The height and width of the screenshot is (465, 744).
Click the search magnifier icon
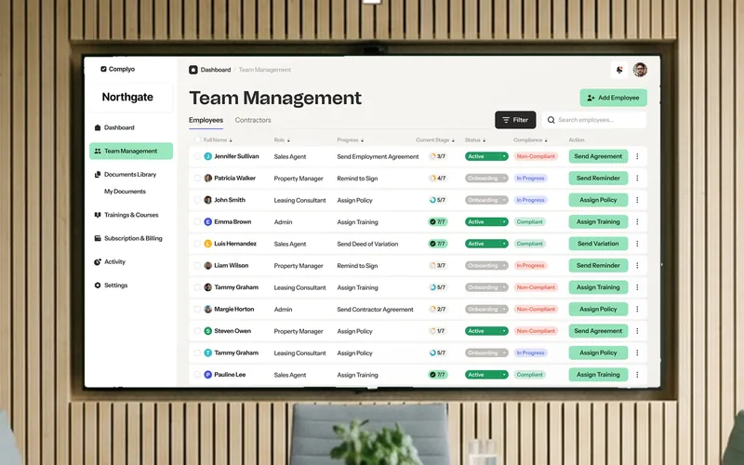[x=551, y=120]
